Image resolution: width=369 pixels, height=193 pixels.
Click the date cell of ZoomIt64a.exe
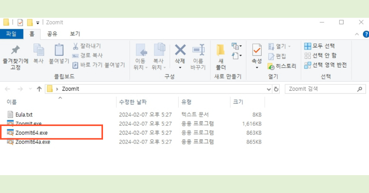point(145,142)
